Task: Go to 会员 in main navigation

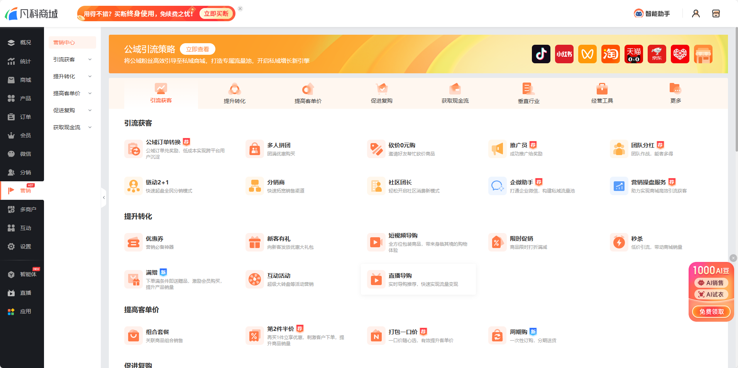Action: [22, 135]
